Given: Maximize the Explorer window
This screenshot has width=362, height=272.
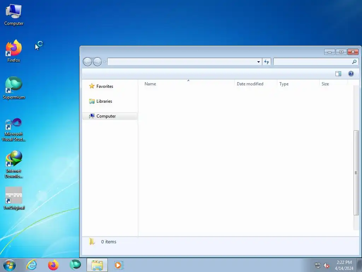Looking at the screenshot, I should pos(341,52).
